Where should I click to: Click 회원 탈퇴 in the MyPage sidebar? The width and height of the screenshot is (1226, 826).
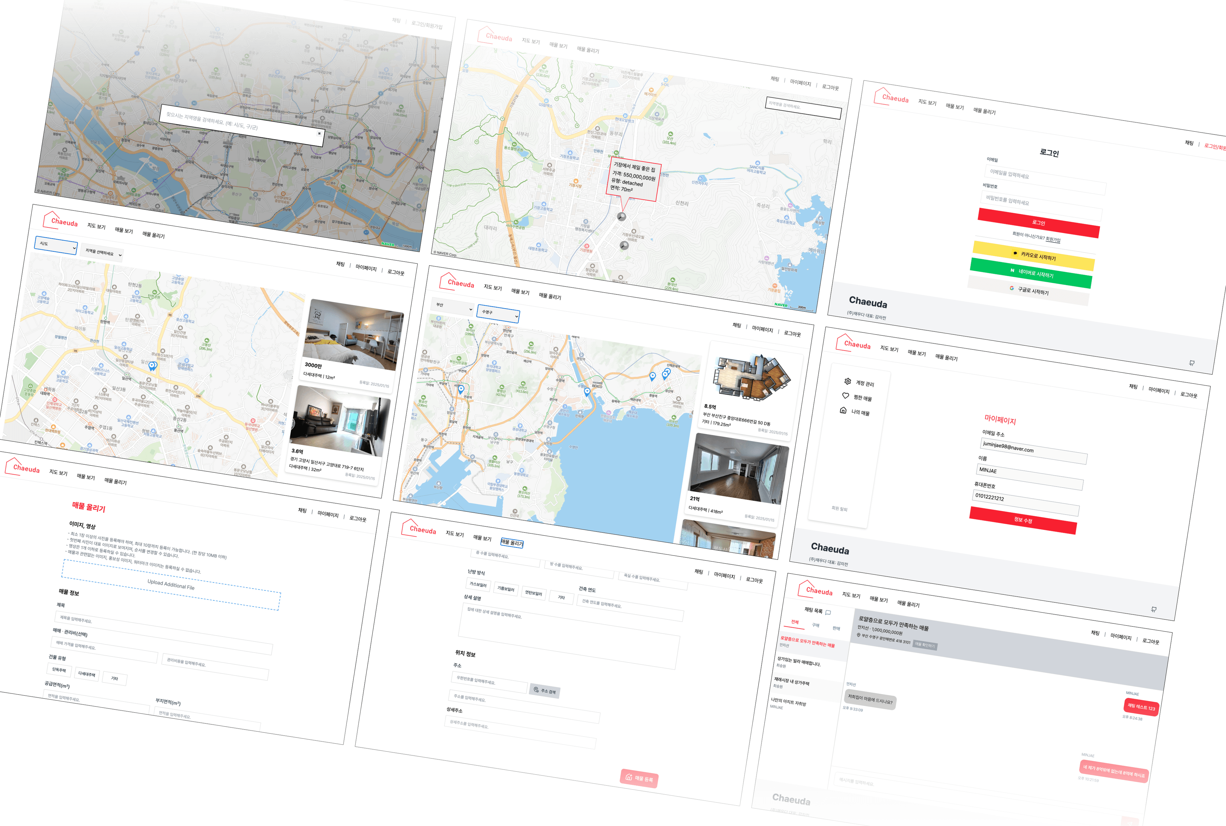(839, 509)
